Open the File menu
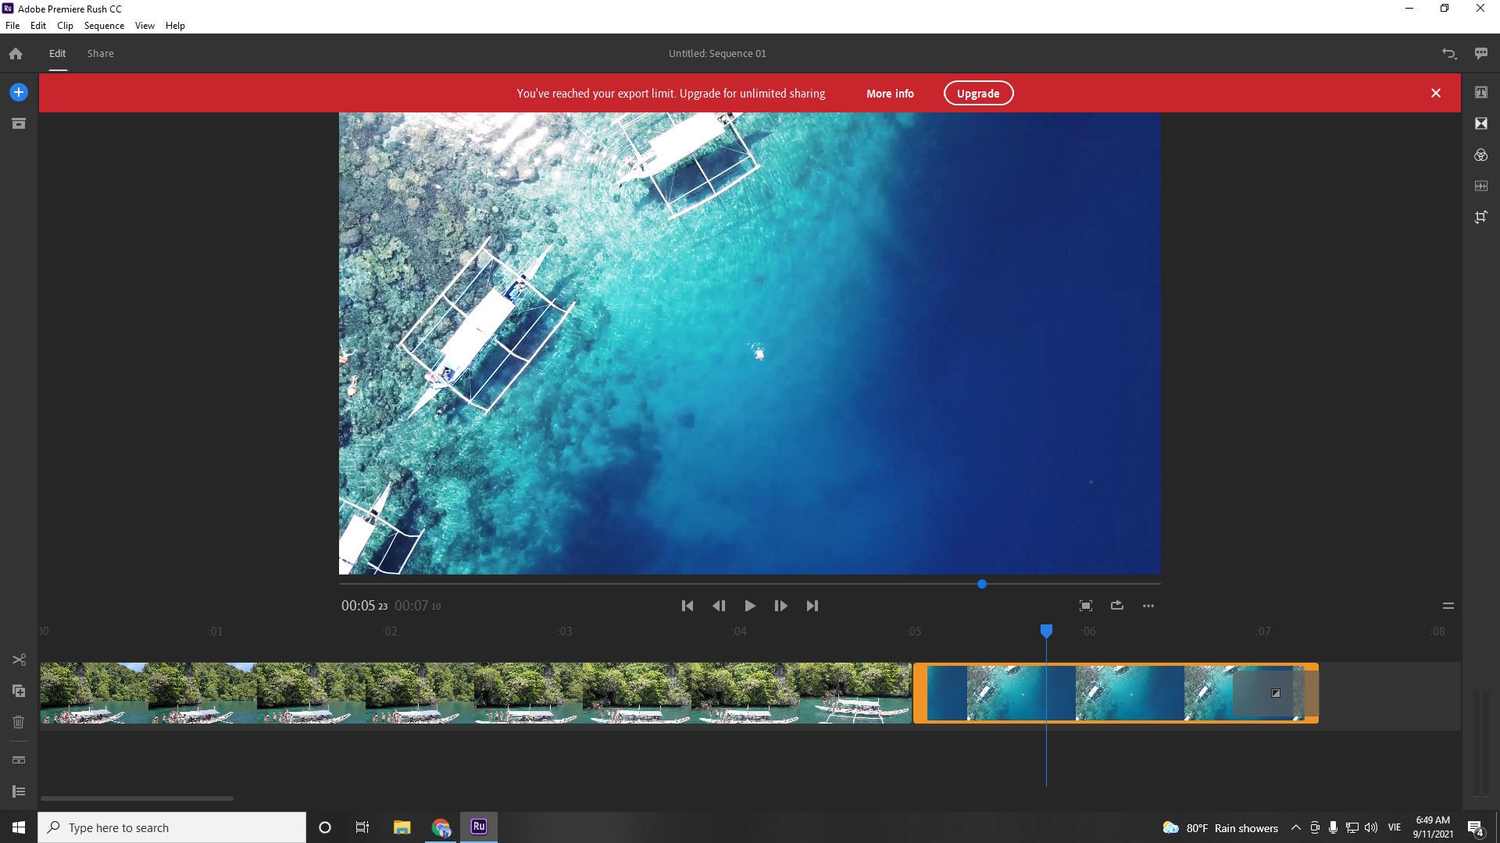Image resolution: width=1500 pixels, height=843 pixels. [12, 26]
